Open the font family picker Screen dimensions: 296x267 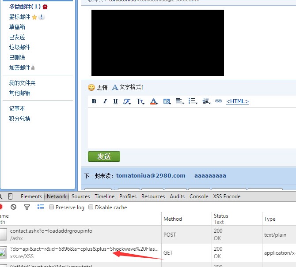[127, 101]
